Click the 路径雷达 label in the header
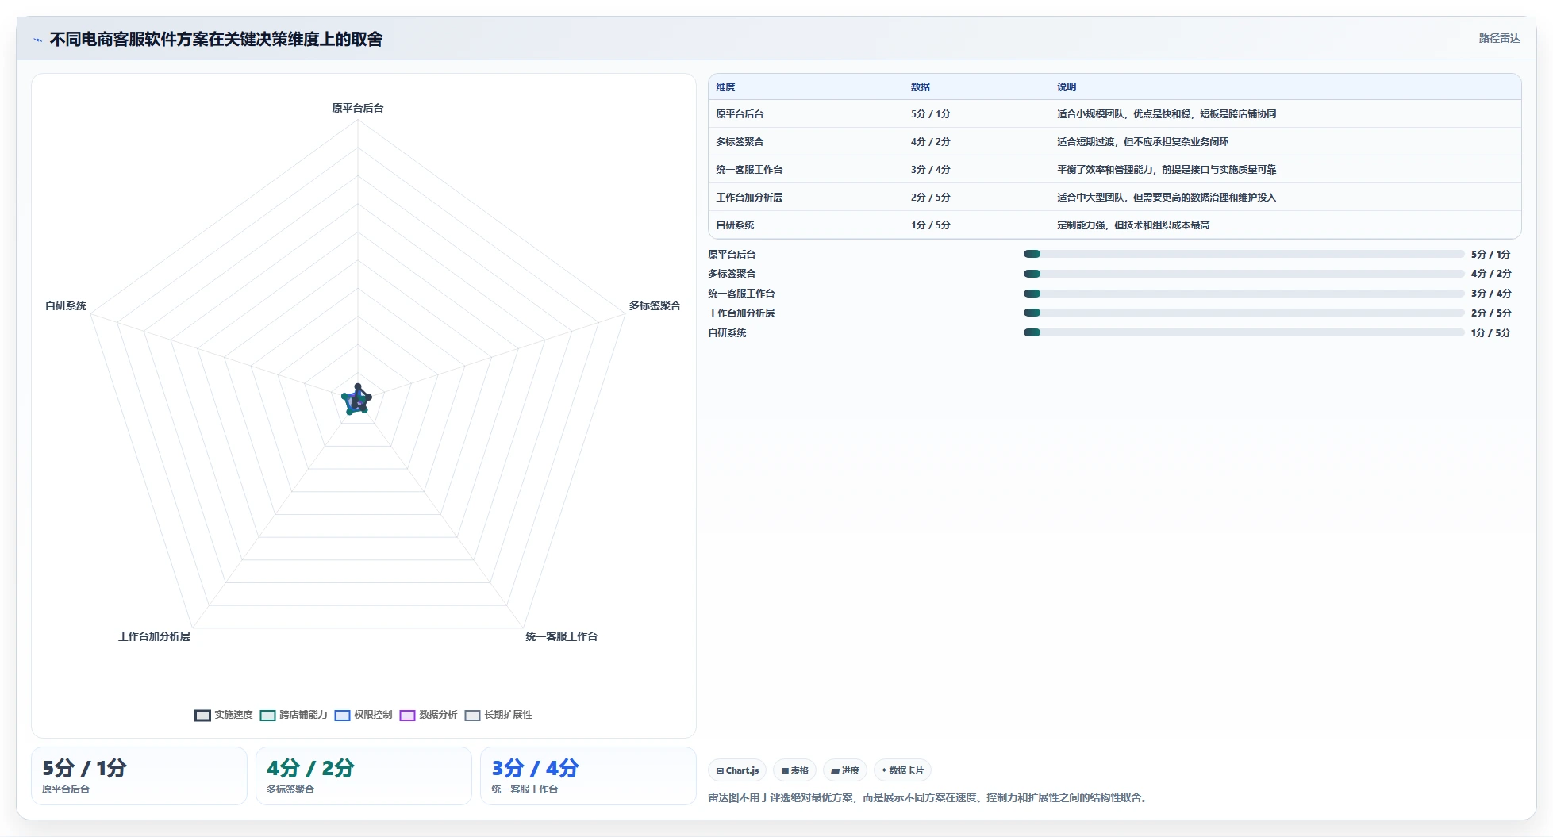1553x837 pixels. (1499, 38)
